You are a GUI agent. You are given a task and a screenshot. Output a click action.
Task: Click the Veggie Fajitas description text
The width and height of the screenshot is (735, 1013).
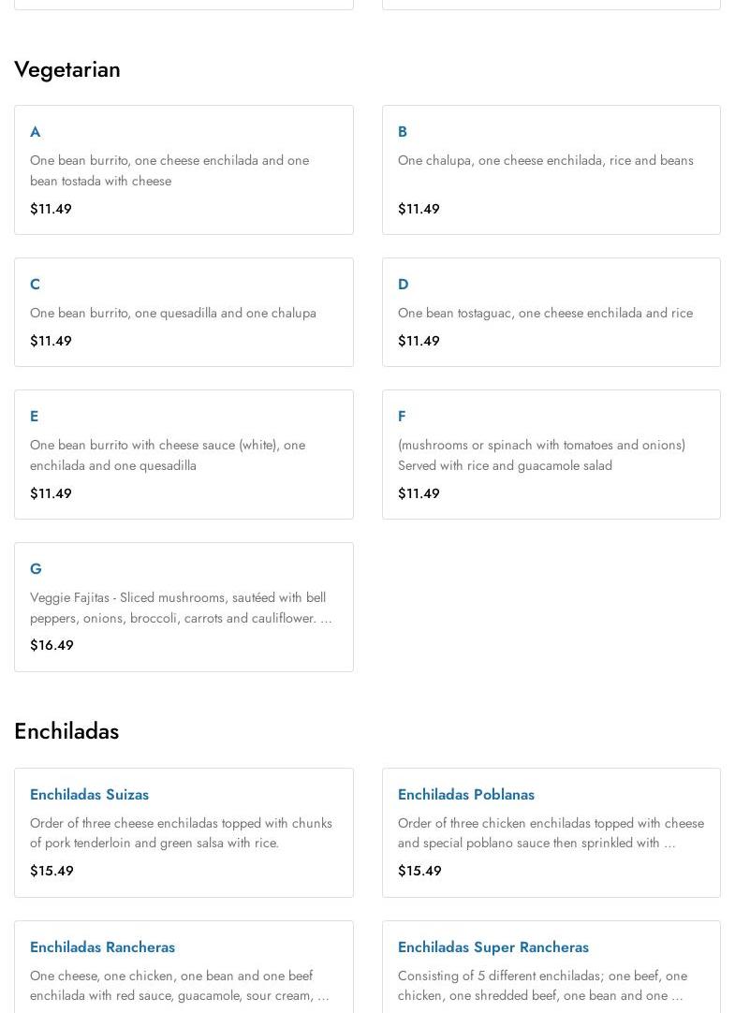point(180,608)
